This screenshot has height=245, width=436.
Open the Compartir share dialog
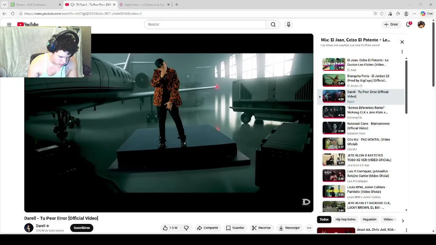[x=207, y=228]
